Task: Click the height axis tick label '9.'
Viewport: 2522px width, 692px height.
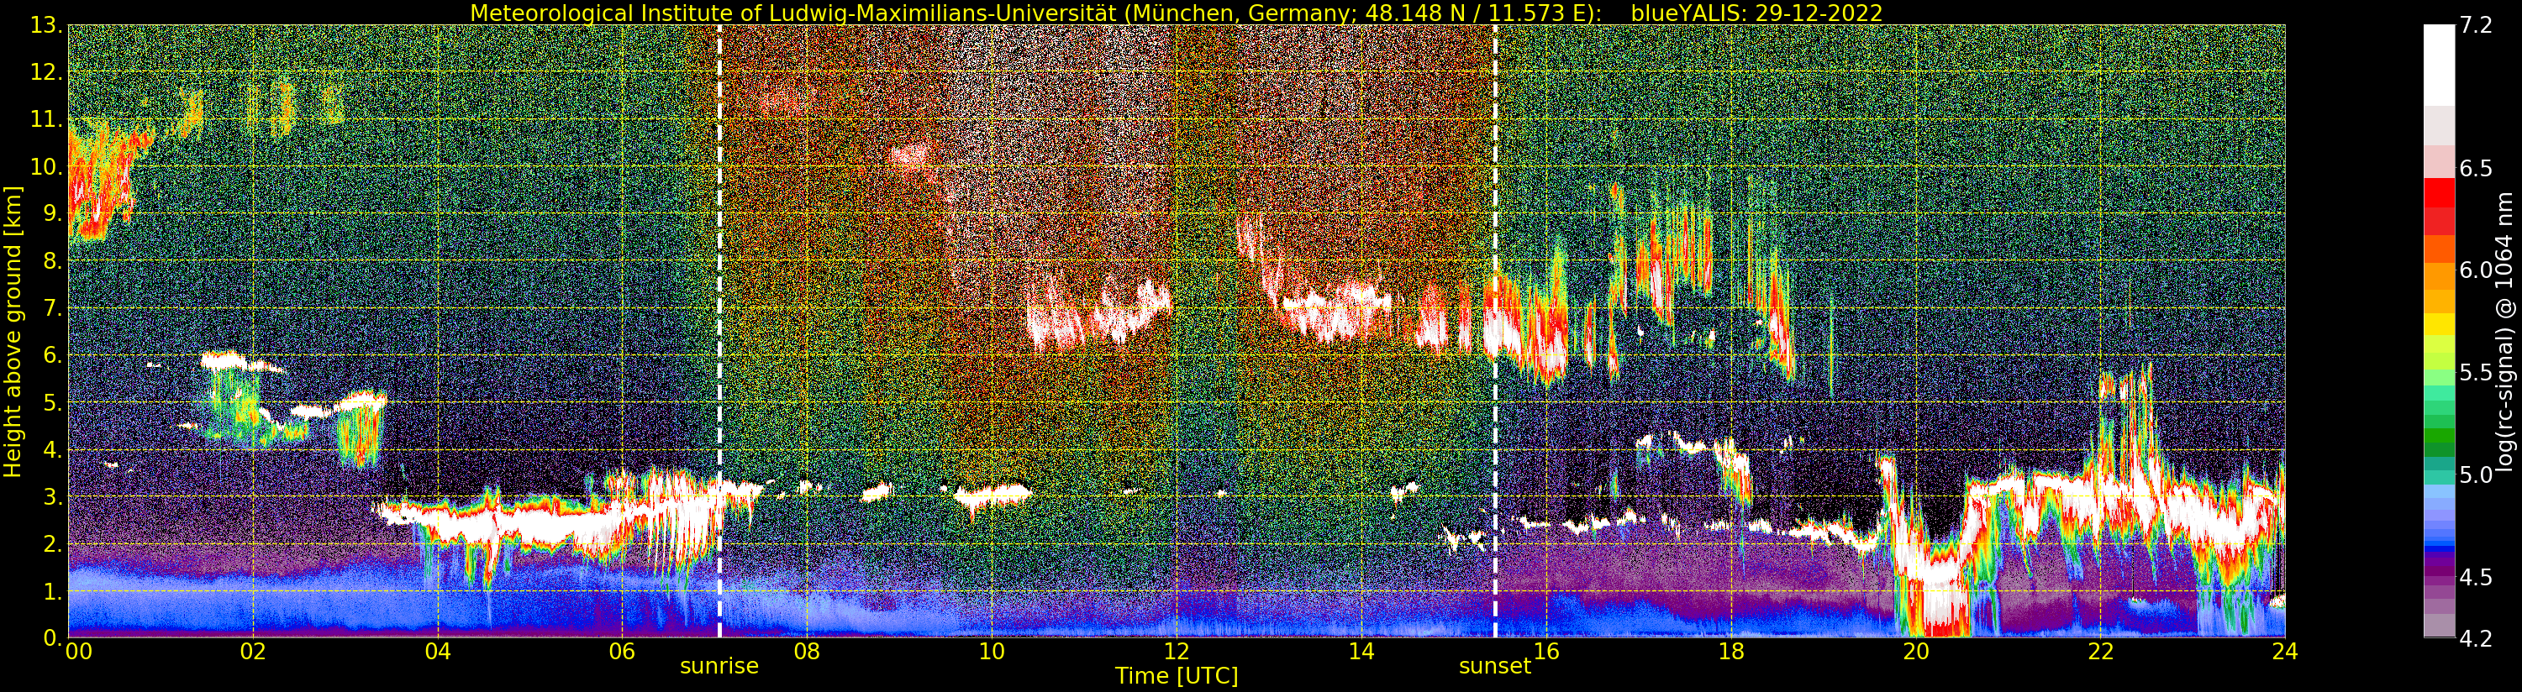Action: [52, 213]
